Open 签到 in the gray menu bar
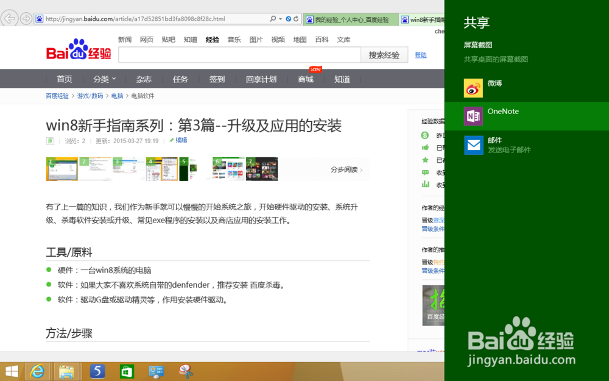 tap(217, 79)
